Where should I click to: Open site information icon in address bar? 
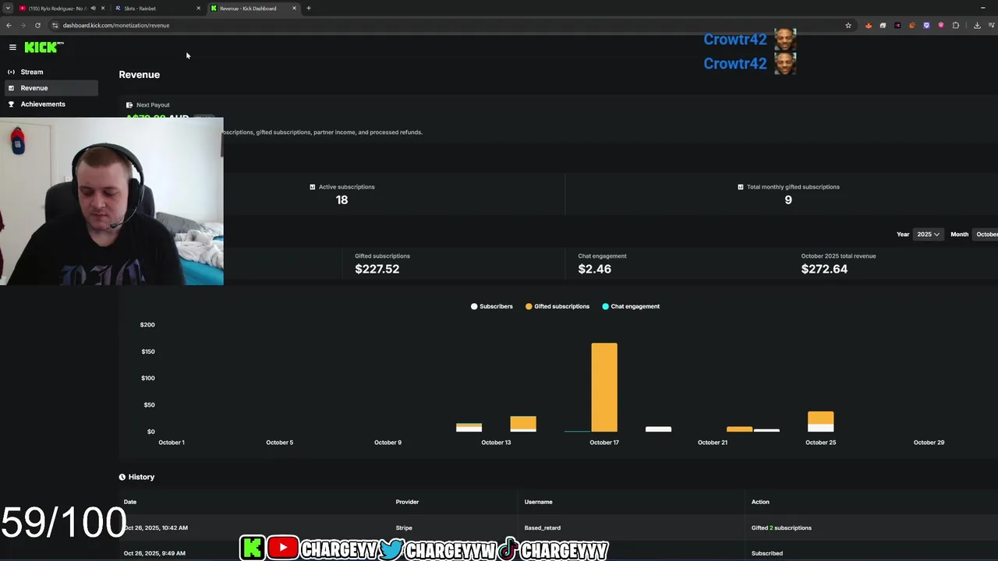(x=55, y=25)
